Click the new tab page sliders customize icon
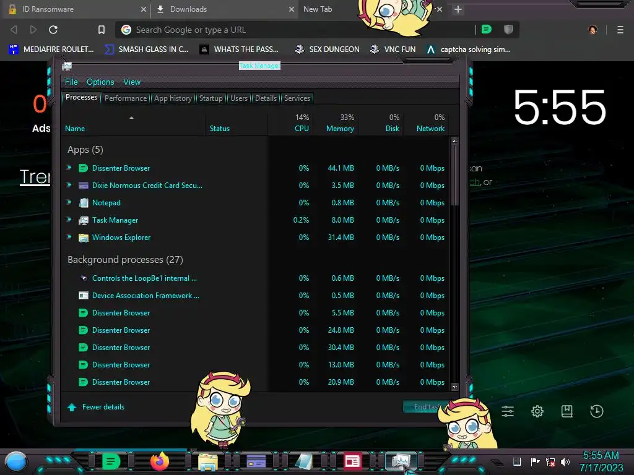Viewport: 634px width, 475px height. [508, 411]
